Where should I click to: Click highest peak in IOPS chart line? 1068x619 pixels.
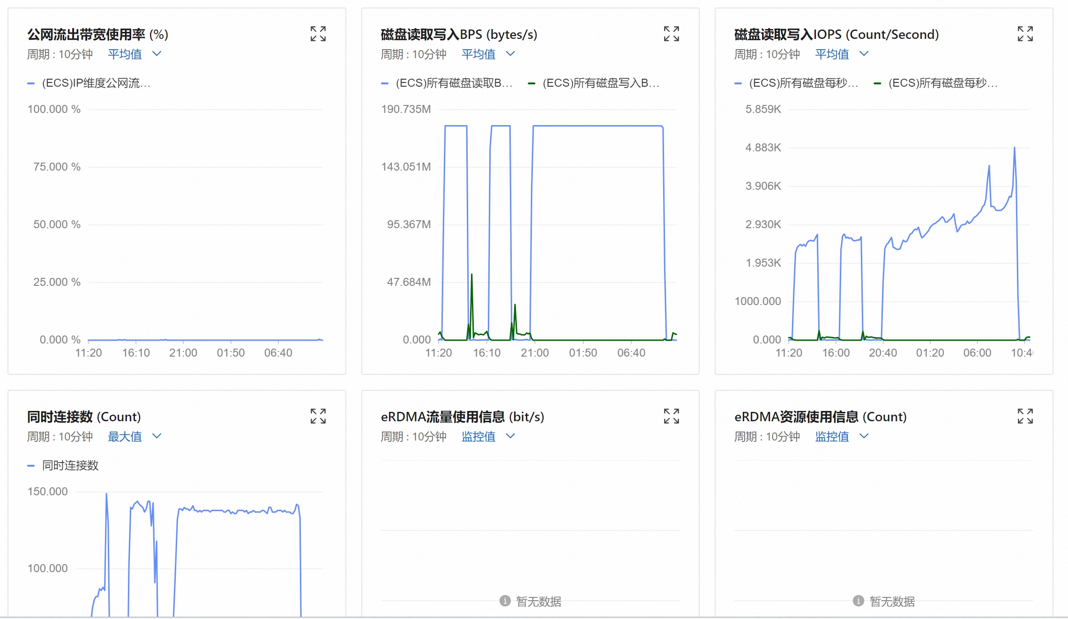(1015, 148)
